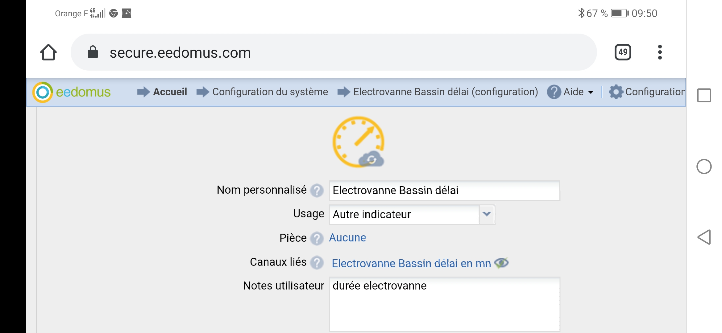Image resolution: width=722 pixels, height=333 pixels.
Task: Open the 49 tabs switcher
Action: [623, 52]
